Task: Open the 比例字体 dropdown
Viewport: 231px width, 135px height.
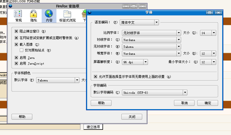Action: [152, 33]
